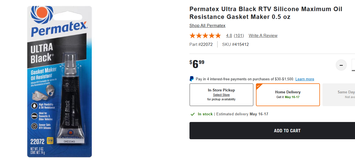Click the fifth orange rating star
355x162 pixels.
[218, 36]
